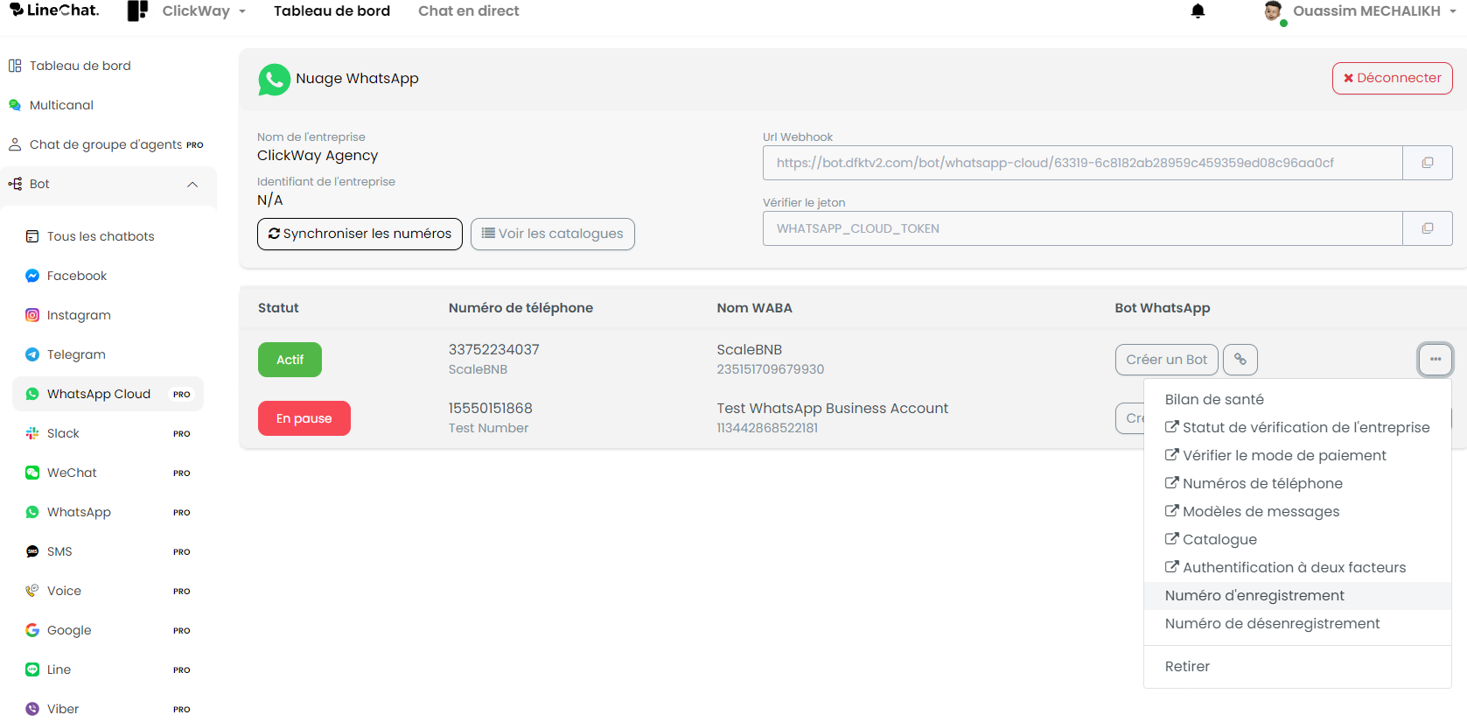Click Voir les catalogues

pyautogui.click(x=553, y=234)
